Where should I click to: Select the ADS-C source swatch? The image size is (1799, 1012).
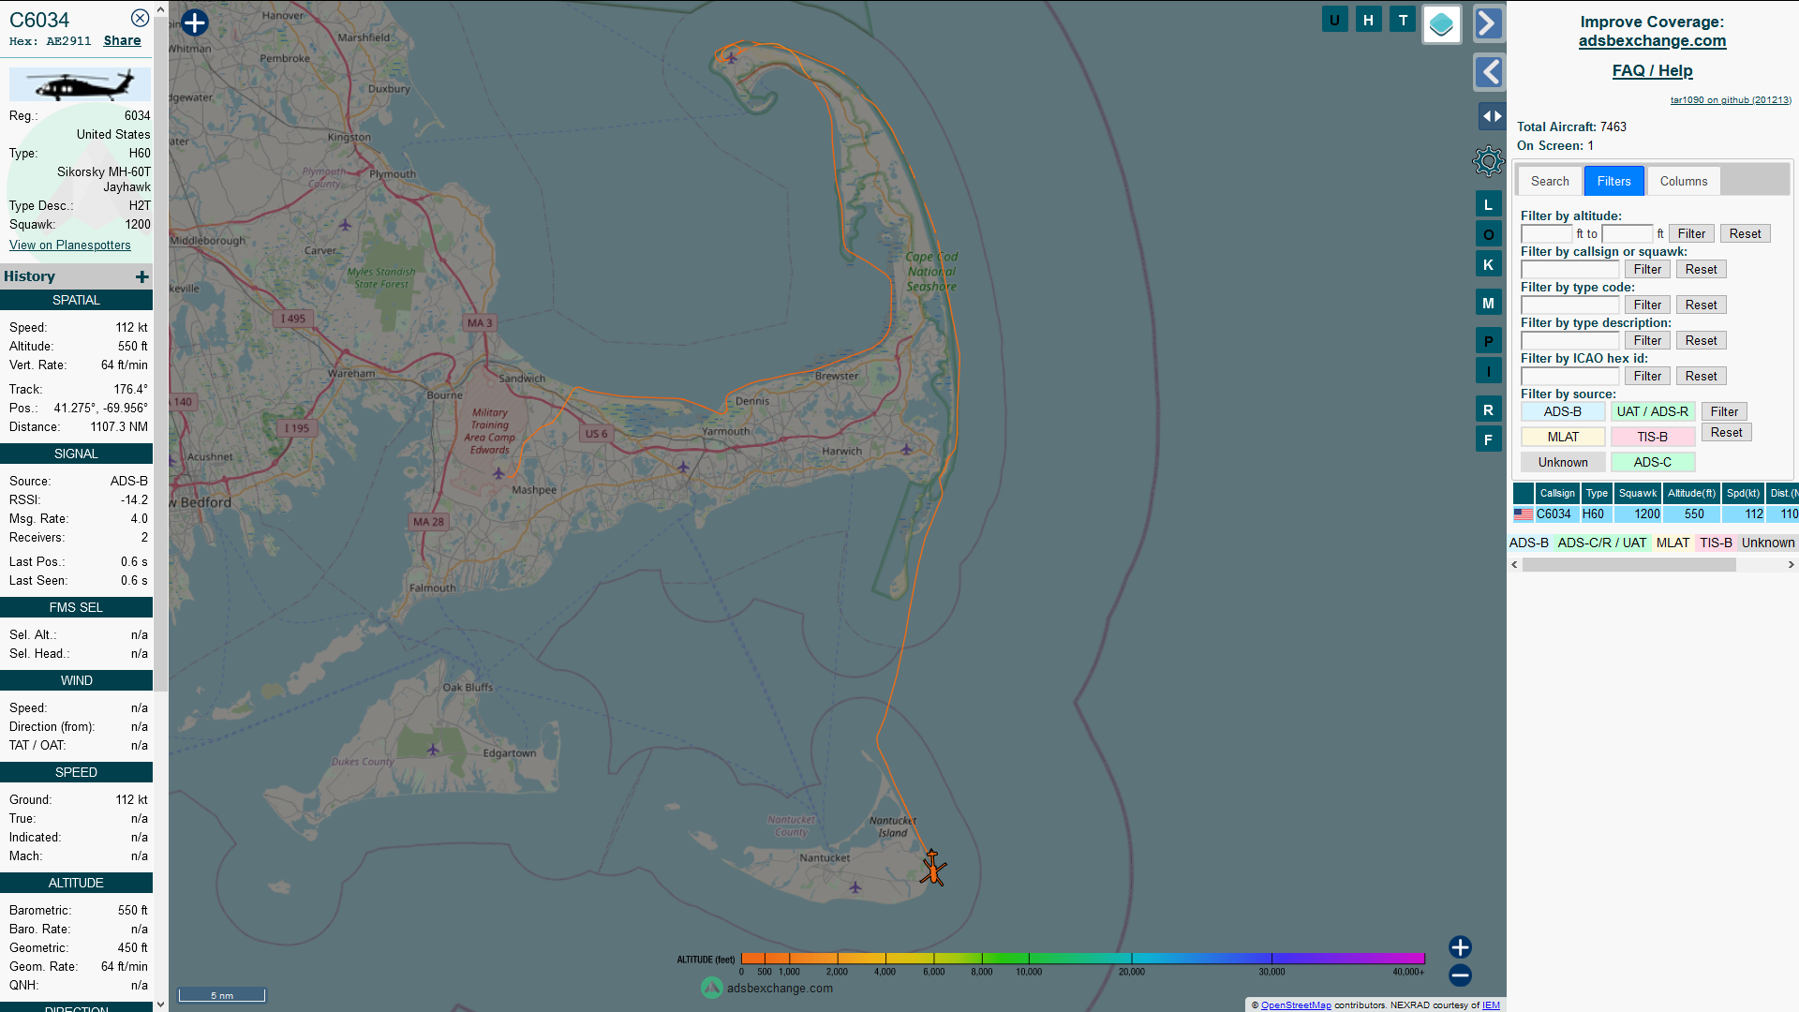1652,462
